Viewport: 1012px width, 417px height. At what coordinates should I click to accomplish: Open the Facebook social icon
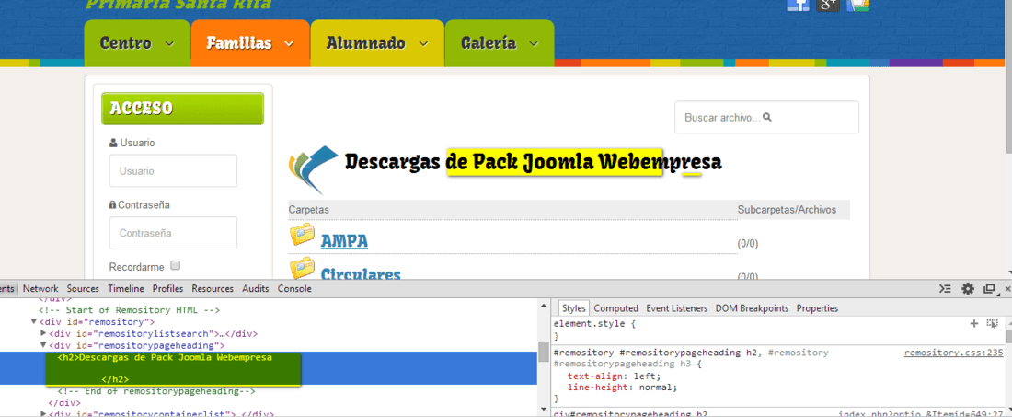pos(798,6)
